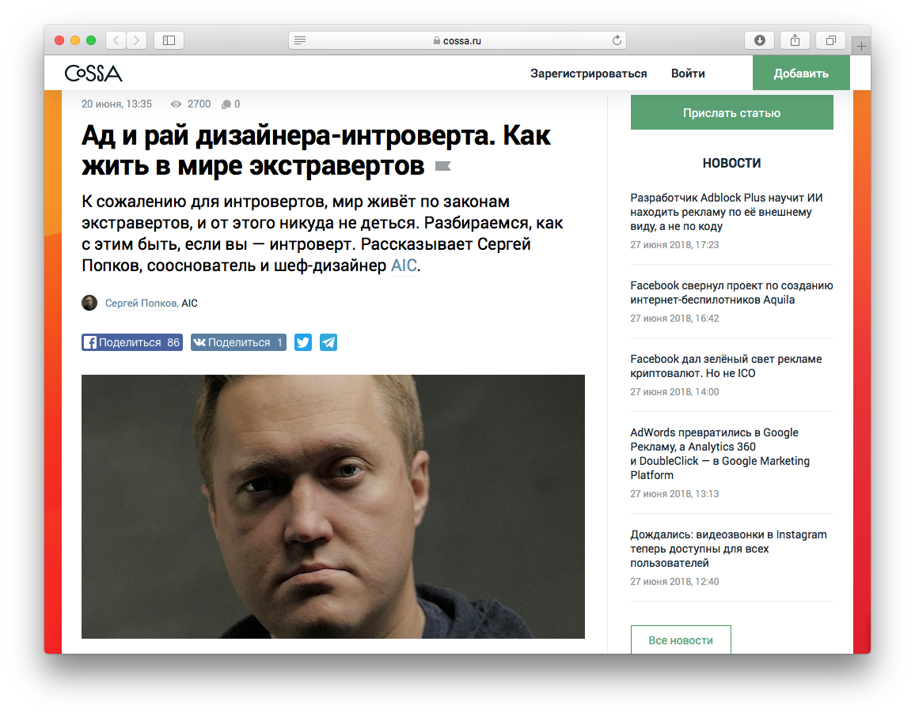Open the Сергей Попков author link
Image resolution: width=915 pixels, height=717 pixels.
[142, 303]
